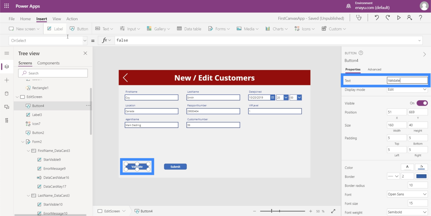431x216 pixels.
Task: Click the Environment globe icon
Action: 348,6
